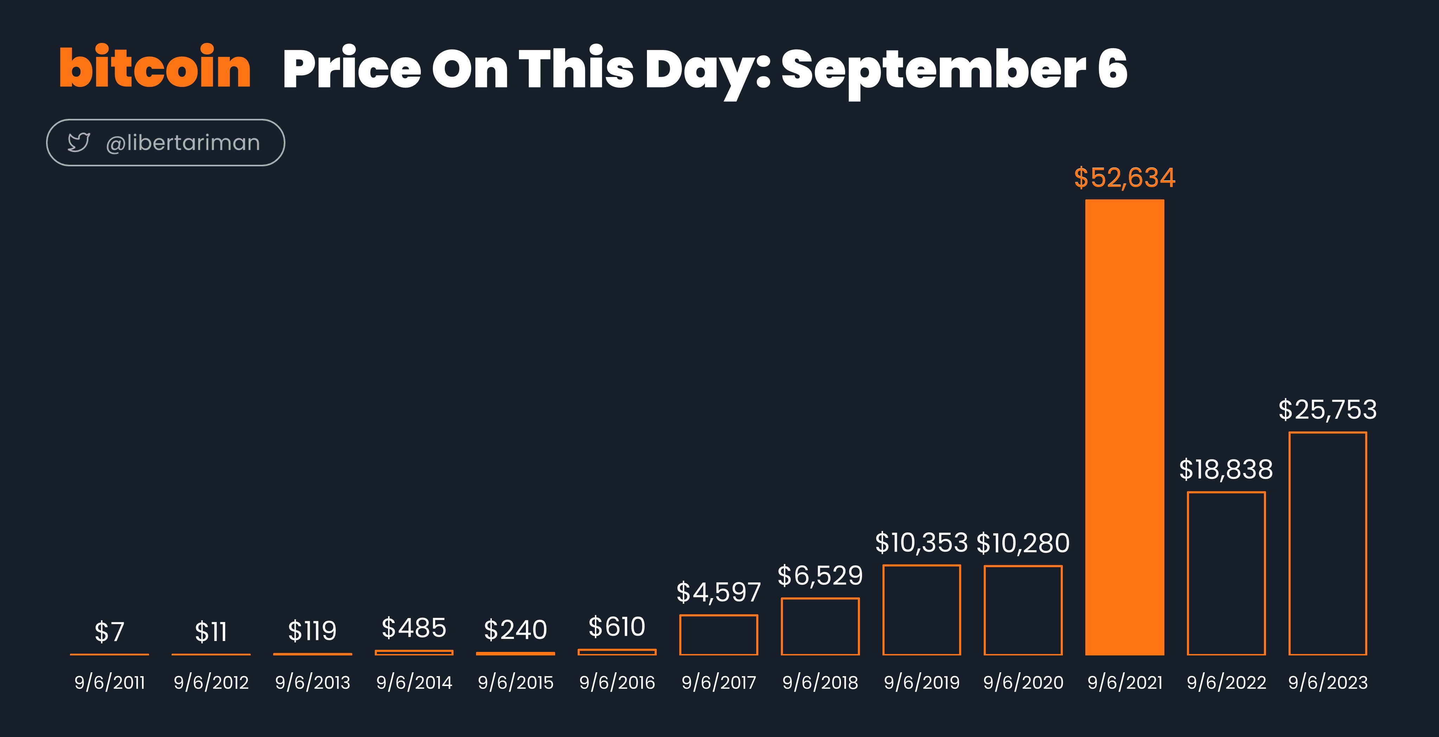Select the 9/6/2023 outlined bar

pyautogui.click(x=1327, y=543)
